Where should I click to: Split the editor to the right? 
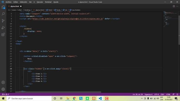(x=174, y=6)
